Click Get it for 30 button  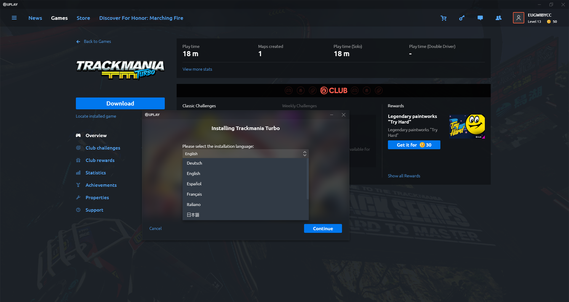tap(414, 145)
